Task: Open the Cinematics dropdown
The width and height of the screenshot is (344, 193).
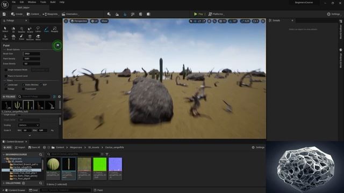Action: 70,14
